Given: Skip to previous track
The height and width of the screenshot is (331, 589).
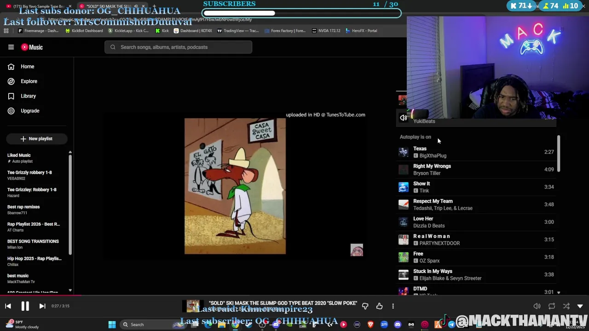Looking at the screenshot, I should [x=8, y=306].
